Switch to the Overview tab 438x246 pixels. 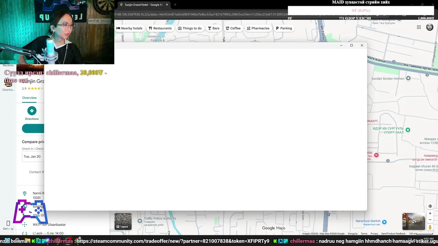(x=29, y=98)
